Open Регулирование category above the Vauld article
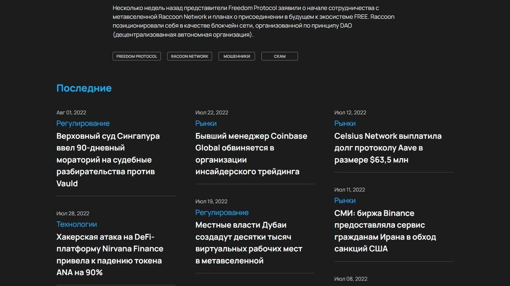The image size is (510, 286). pos(83,123)
